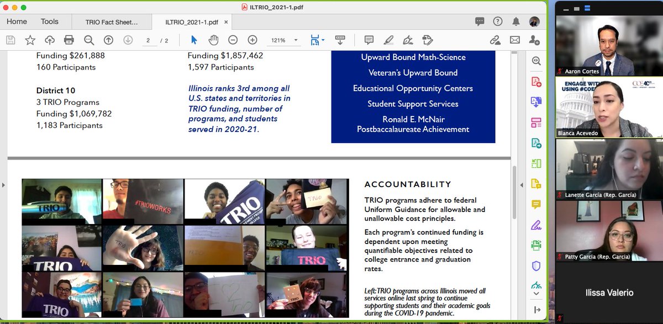Toggle scrolling mode keyboard icon
Screen dimensions: 663x324
point(340,40)
